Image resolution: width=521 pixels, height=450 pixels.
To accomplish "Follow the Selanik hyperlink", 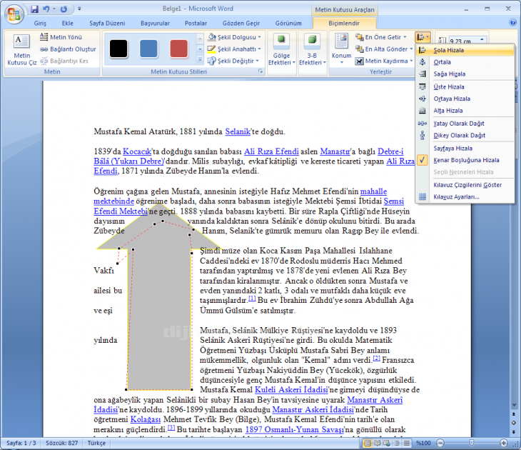I will click(x=238, y=131).
